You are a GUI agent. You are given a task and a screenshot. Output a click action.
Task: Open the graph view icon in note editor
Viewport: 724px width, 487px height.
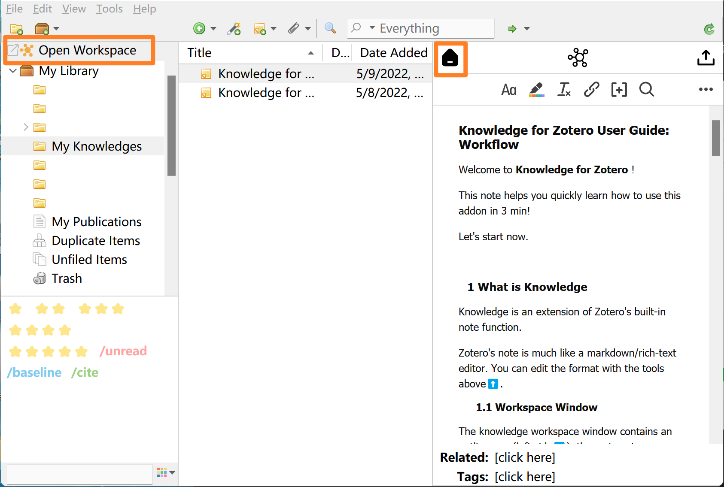(578, 58)
